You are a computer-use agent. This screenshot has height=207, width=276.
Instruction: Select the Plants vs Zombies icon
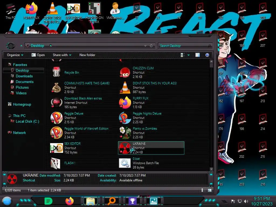pos(125,133)
